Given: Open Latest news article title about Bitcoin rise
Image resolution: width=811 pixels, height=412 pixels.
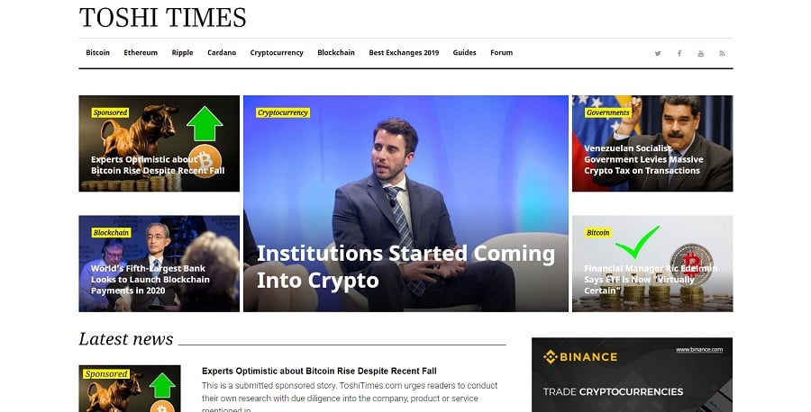Looking at the screenshot, I should tap(319, 371).
